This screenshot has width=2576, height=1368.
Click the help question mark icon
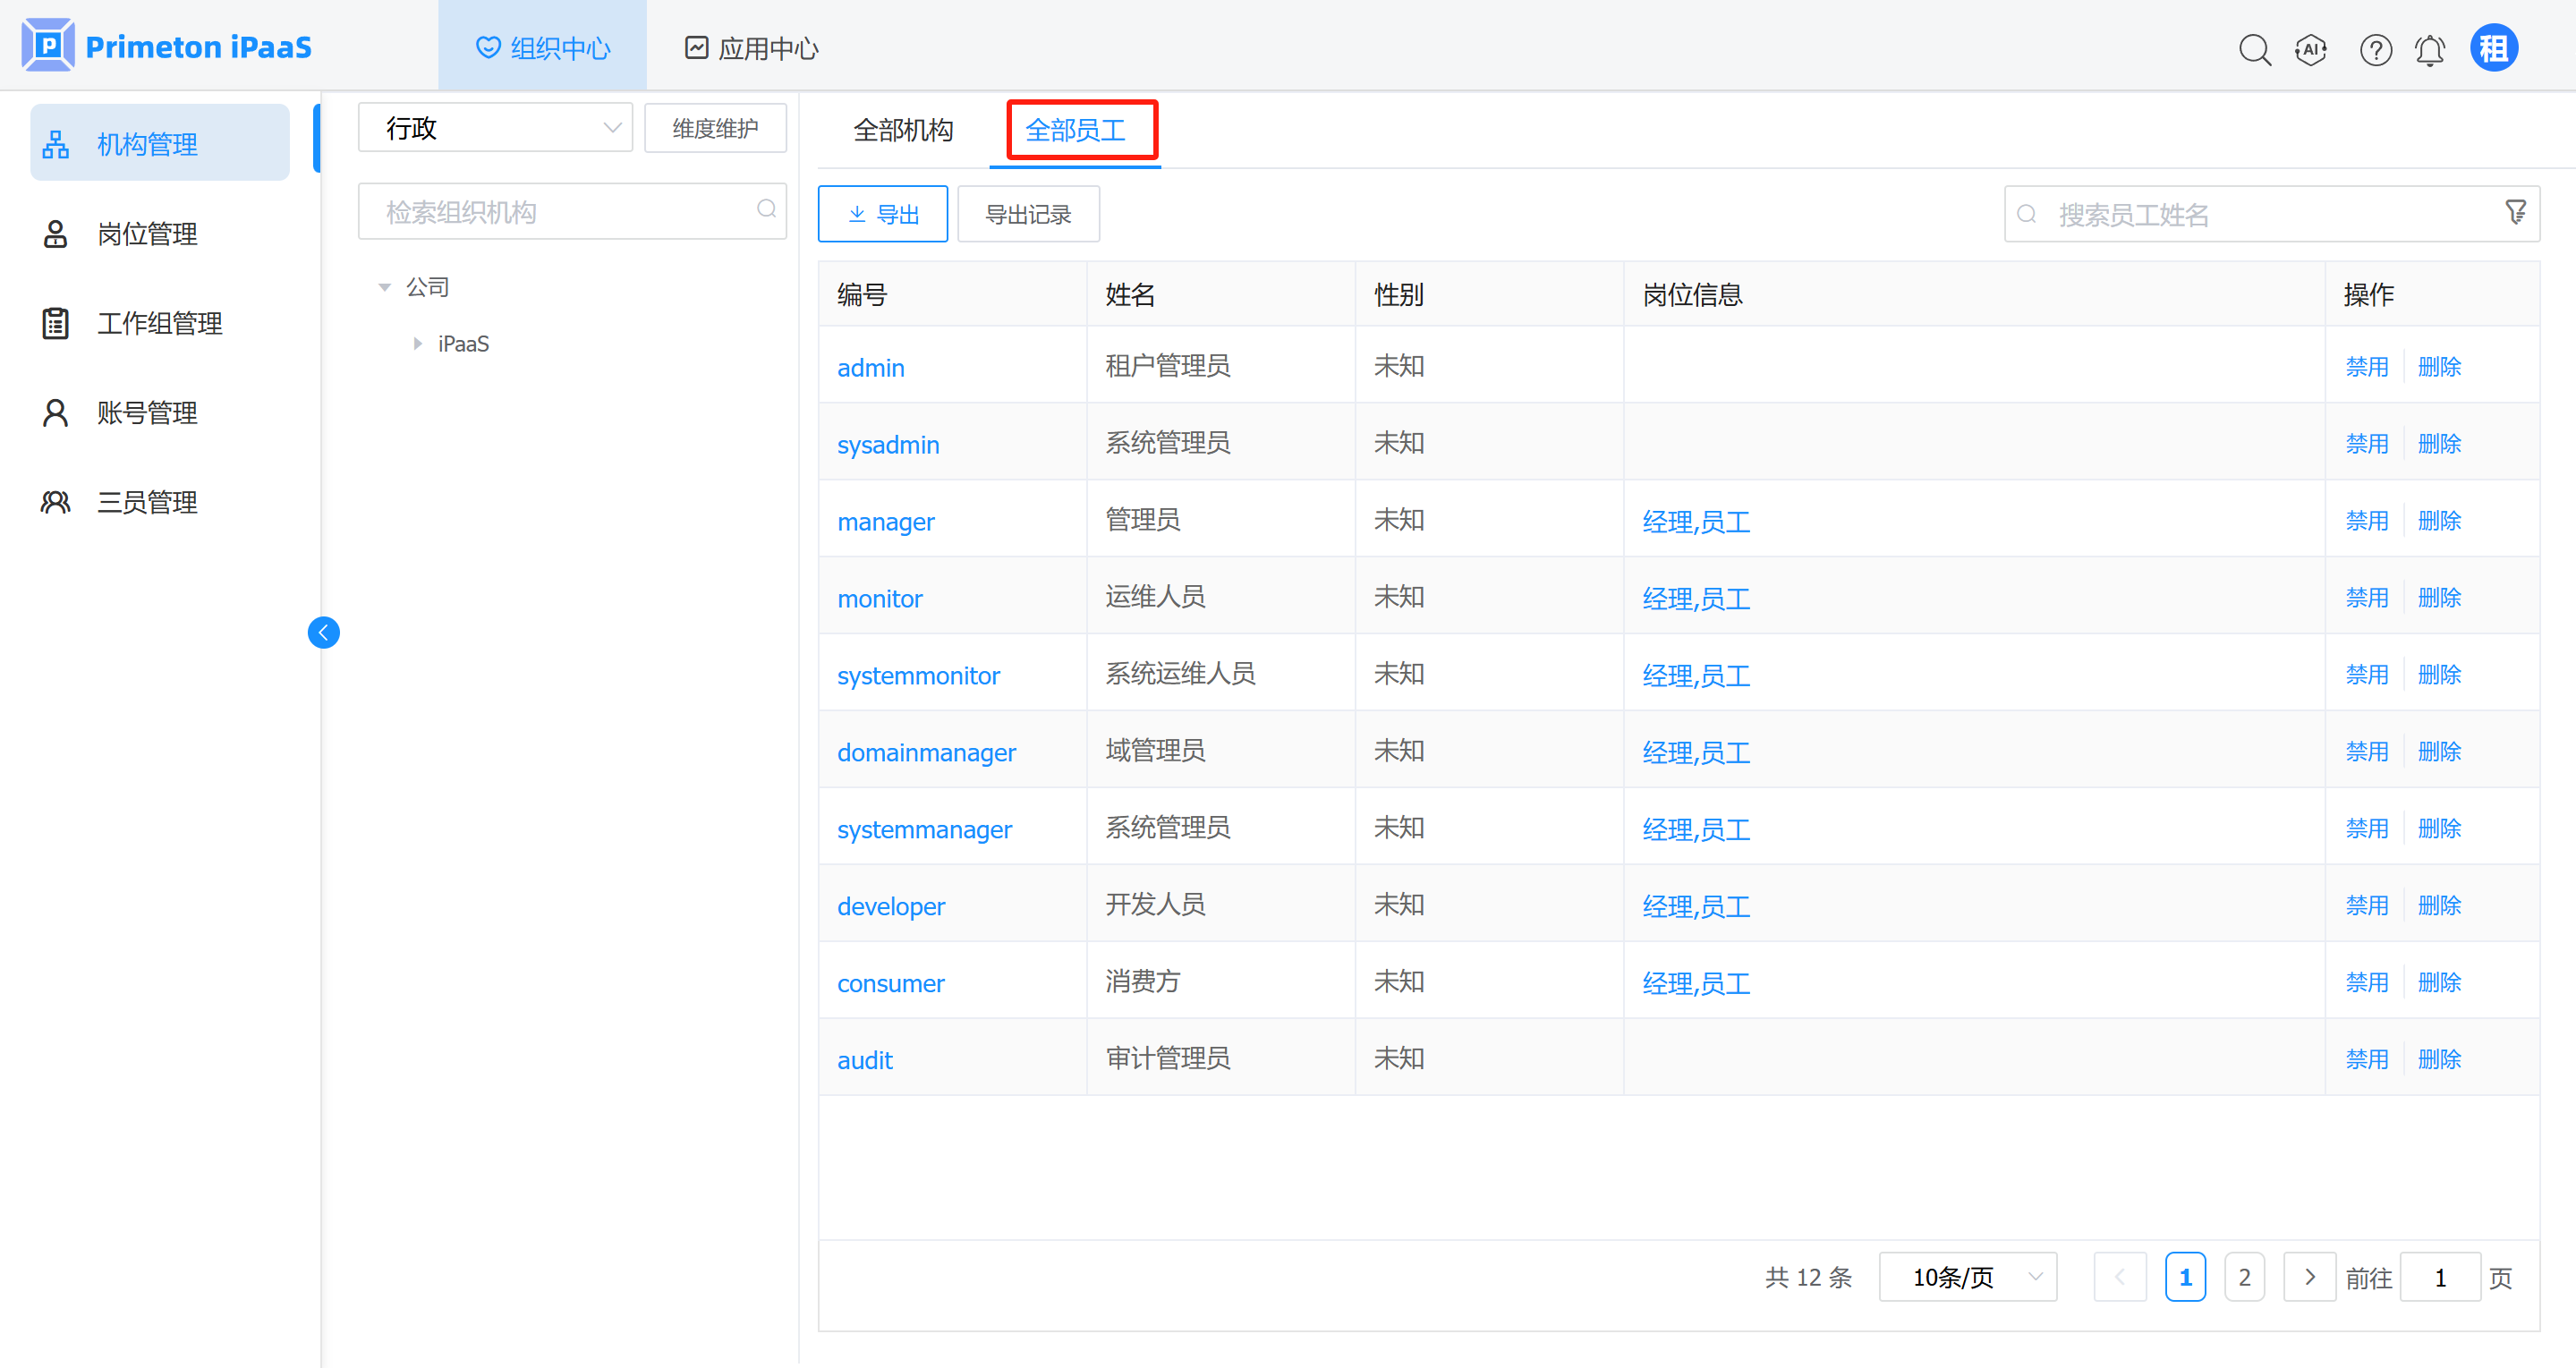tap(2375, 48)
